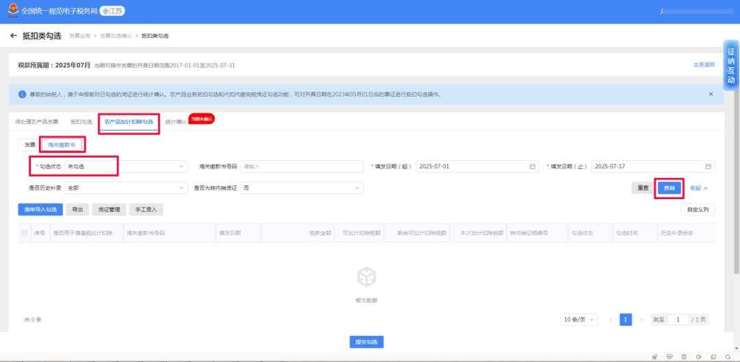Click the 共 0 条 total count text
The image size is (740, 362).
33,320
